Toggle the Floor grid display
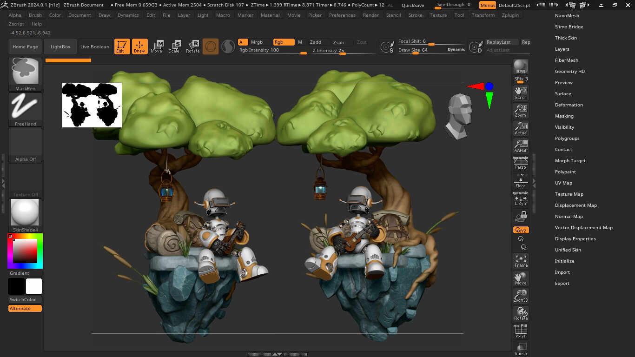 [520, 181]
